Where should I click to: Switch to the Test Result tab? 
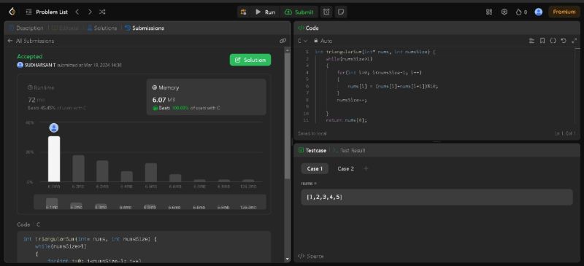(350, 151)
